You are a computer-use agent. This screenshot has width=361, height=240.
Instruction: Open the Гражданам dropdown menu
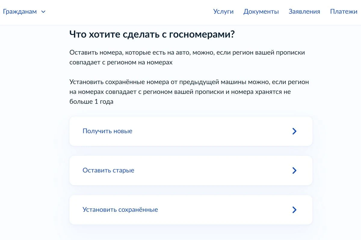pyautogui.click(x=24, y=12)
